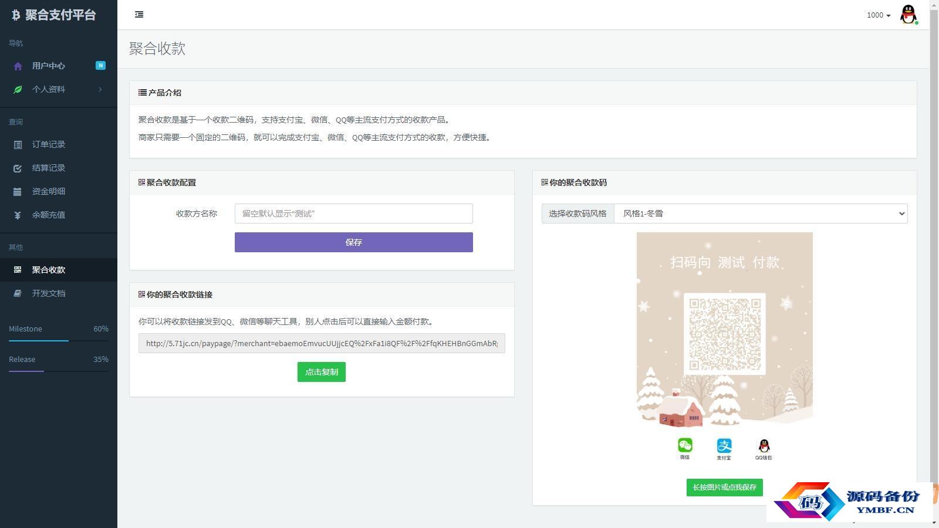Click QR icon in 你的聚合收款码 header
The width and height of the screenshot is (939, 528).
[545, 182]
